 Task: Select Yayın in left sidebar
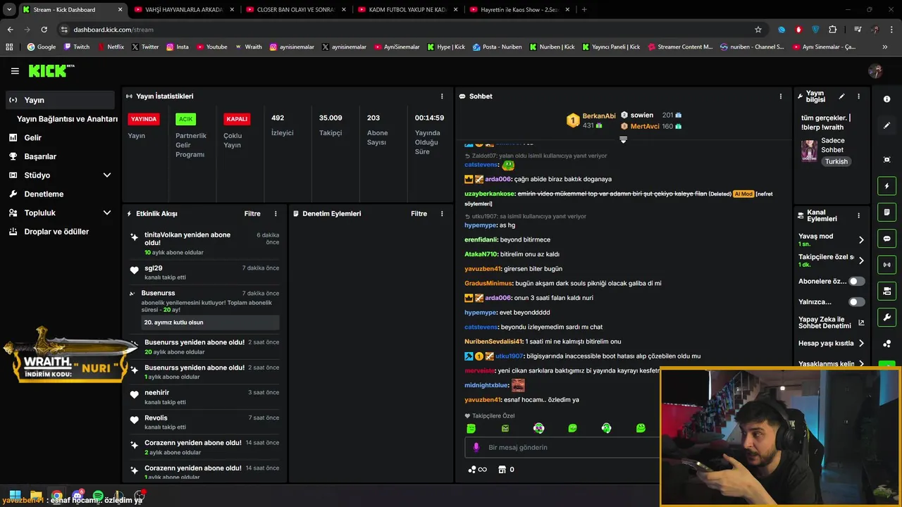pos(60,100)
